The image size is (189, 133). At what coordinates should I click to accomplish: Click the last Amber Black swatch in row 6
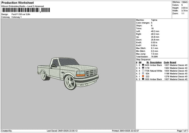click(x=143, y=79)
